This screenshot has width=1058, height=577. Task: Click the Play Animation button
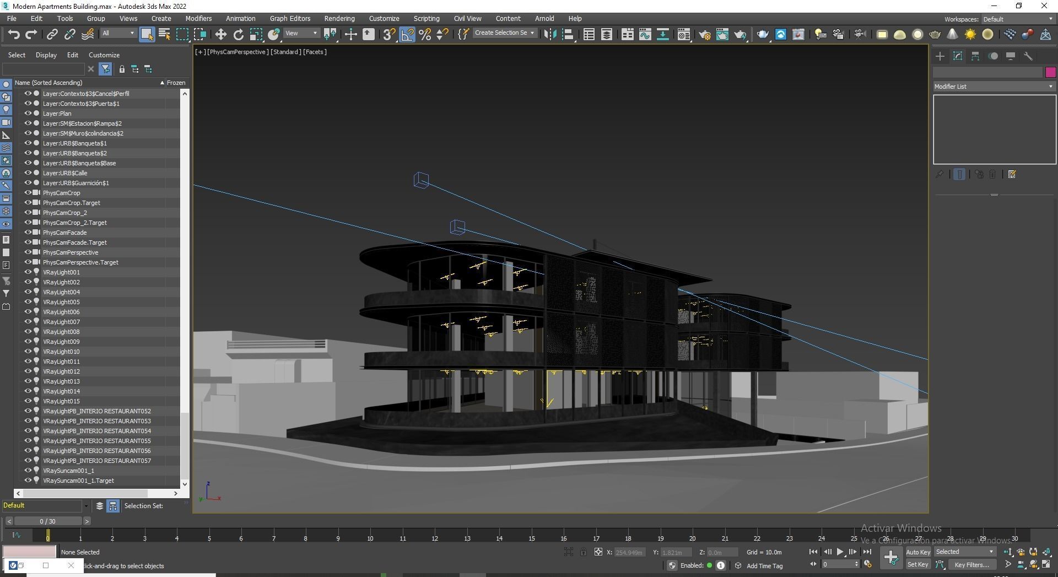click(840, 552)
